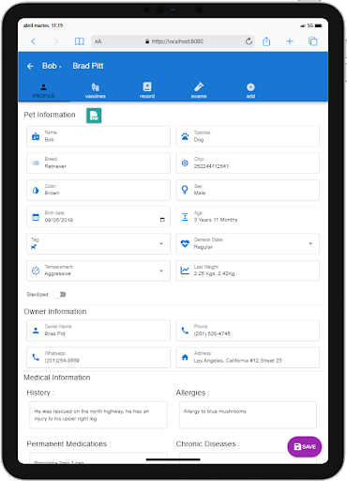Click the weight chart icon
Image resolution: width=347 pixels, height=481 pixels.
185,271
